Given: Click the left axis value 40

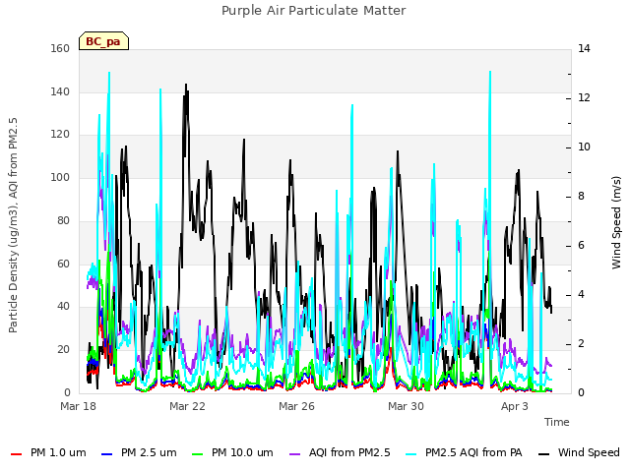Looking at the screenshot, I should pos(63,306).
